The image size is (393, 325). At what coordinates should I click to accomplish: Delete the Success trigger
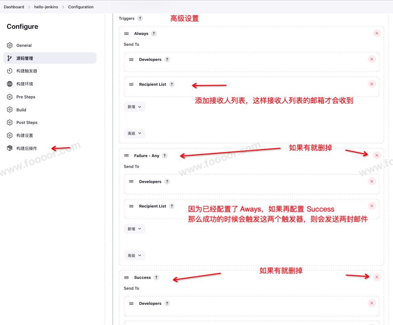tap(377, 277)
